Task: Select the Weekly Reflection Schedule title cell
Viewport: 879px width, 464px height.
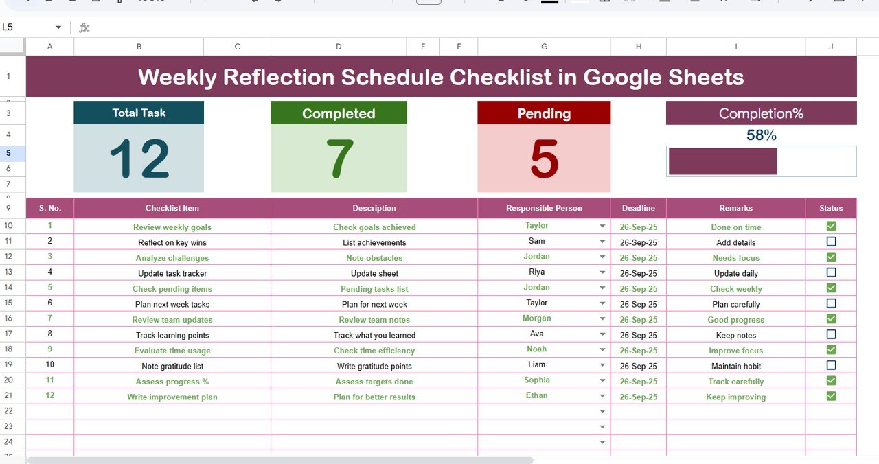Action: (x=441, y=77)
